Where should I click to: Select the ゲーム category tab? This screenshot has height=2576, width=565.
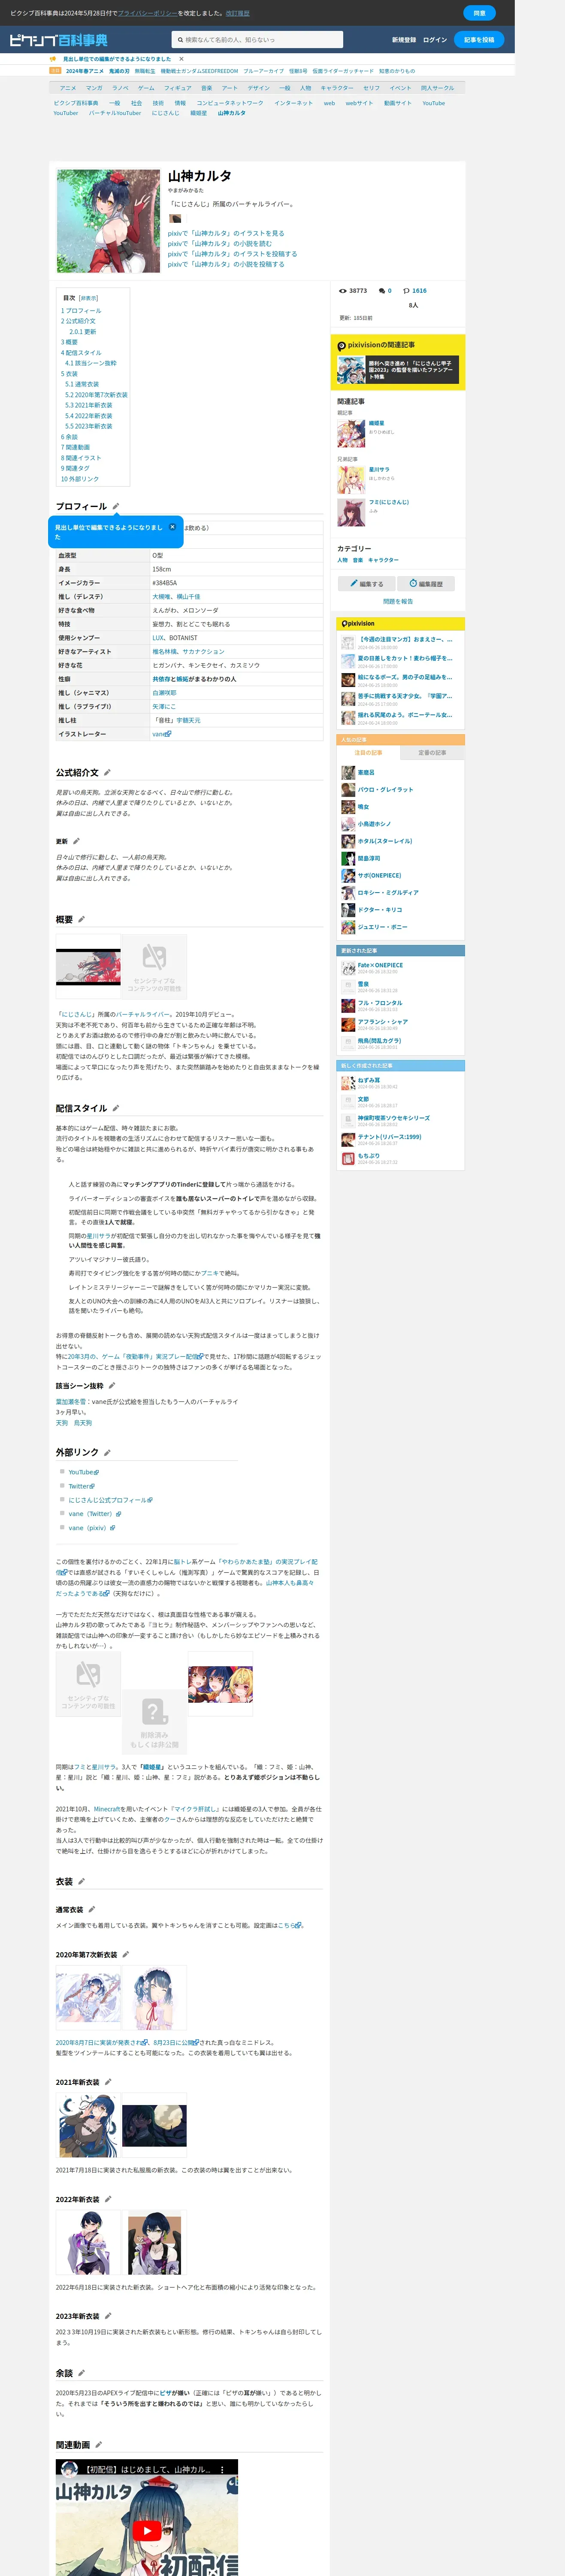coord(146,88)
